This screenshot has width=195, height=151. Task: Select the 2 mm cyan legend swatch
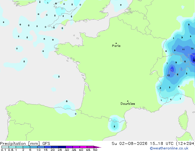(x=26, y=147)
